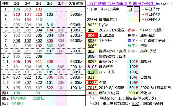Click red 822 in 運用 16 row
This screenshot has width=174, height=107.
tap(50, 88)
